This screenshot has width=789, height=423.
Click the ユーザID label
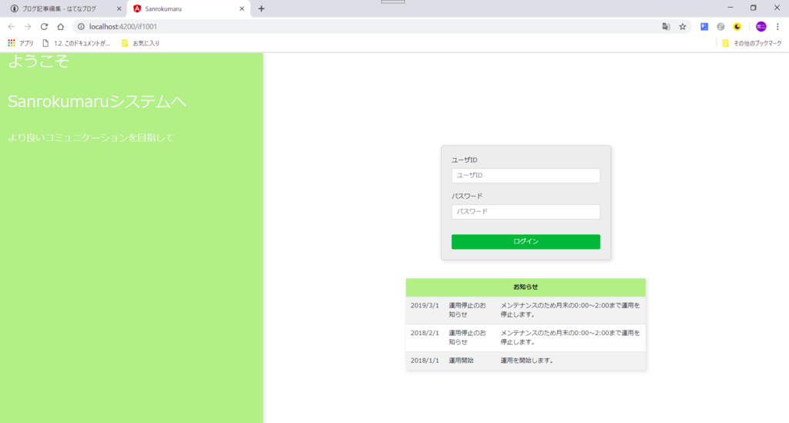point(465,160)
